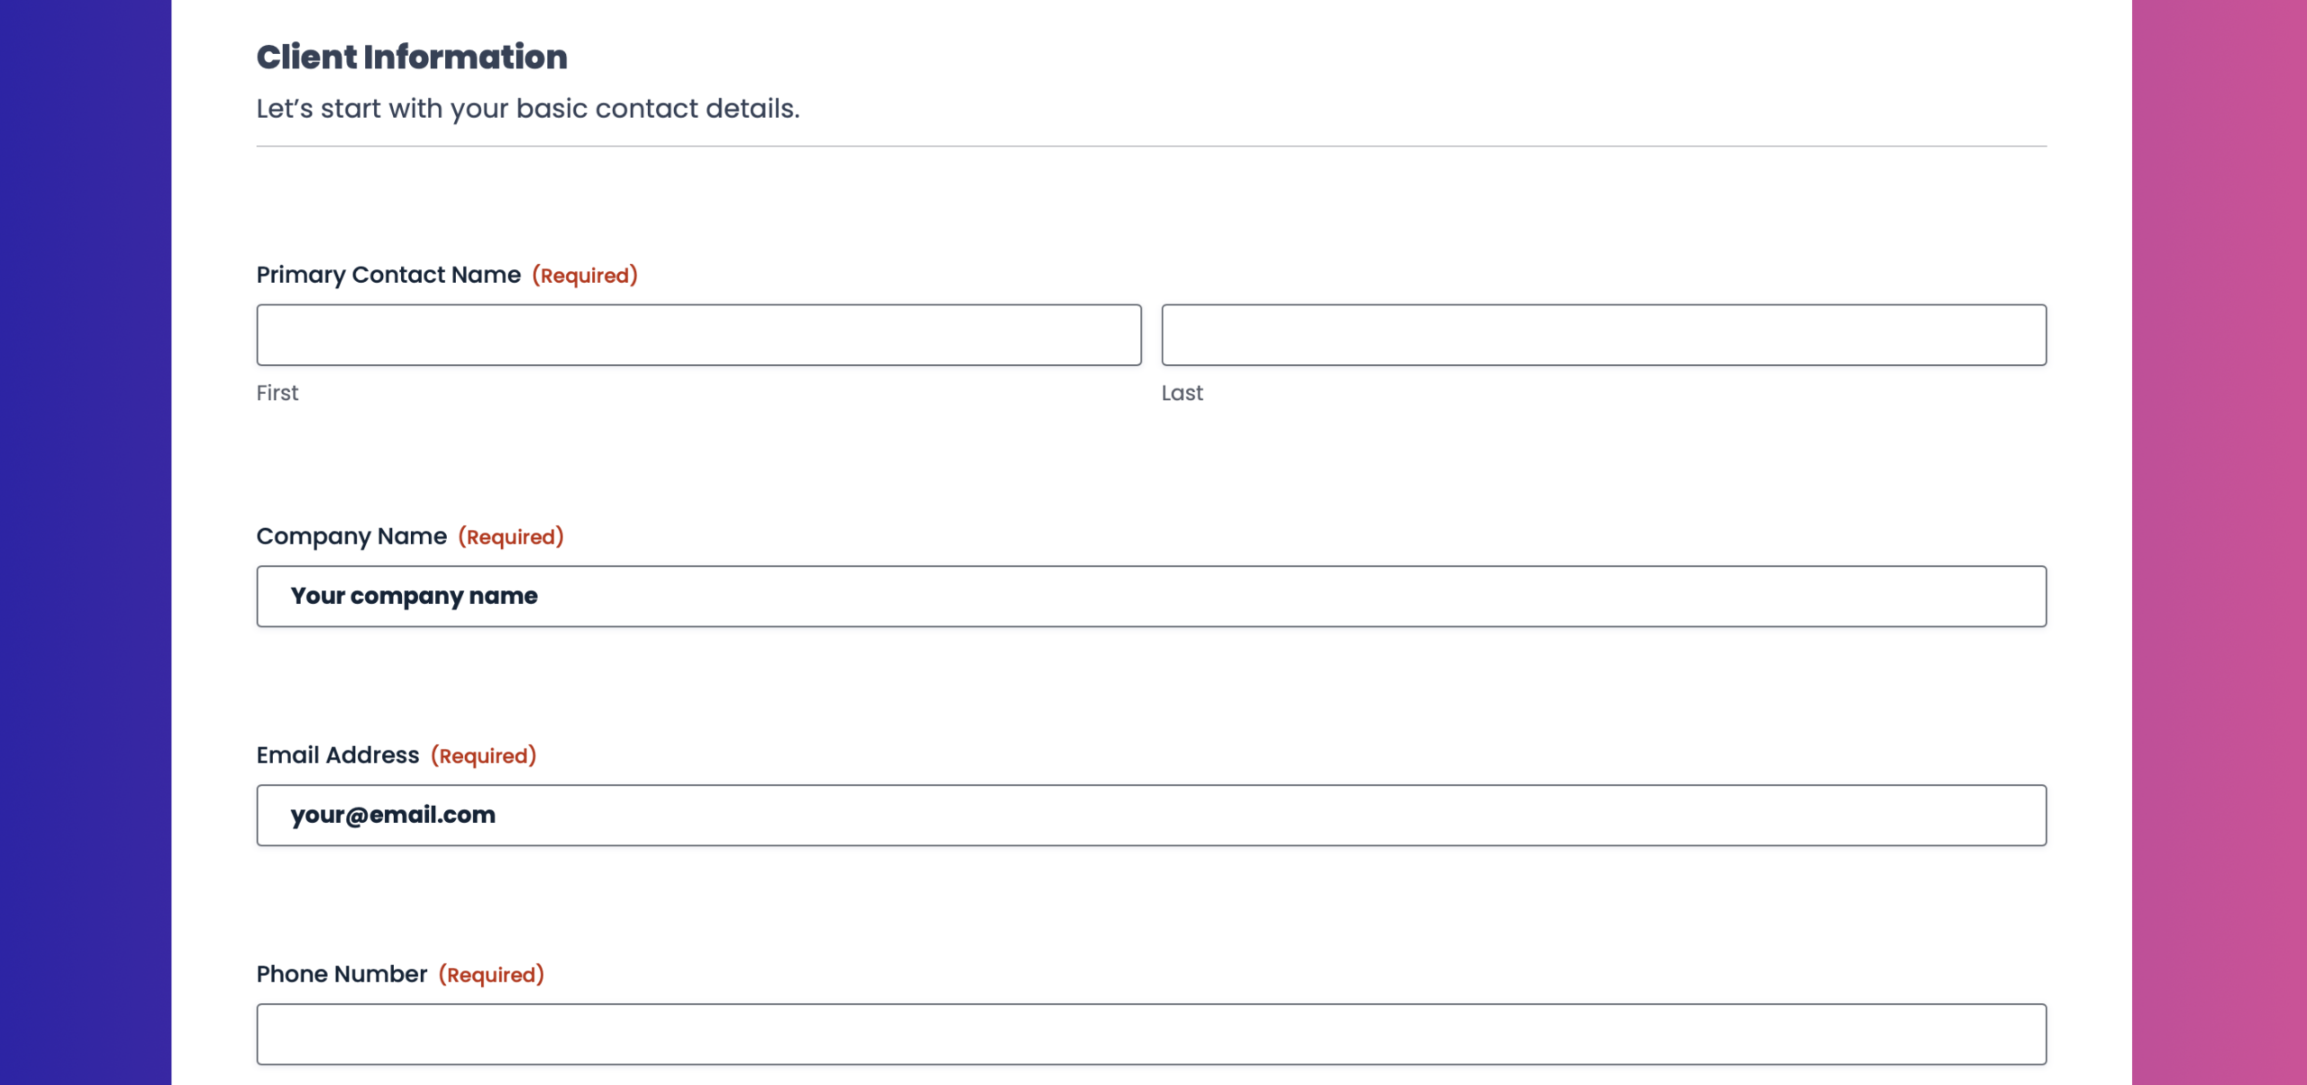
Task: Click the Client Information heading
Action: pos(412,57)
